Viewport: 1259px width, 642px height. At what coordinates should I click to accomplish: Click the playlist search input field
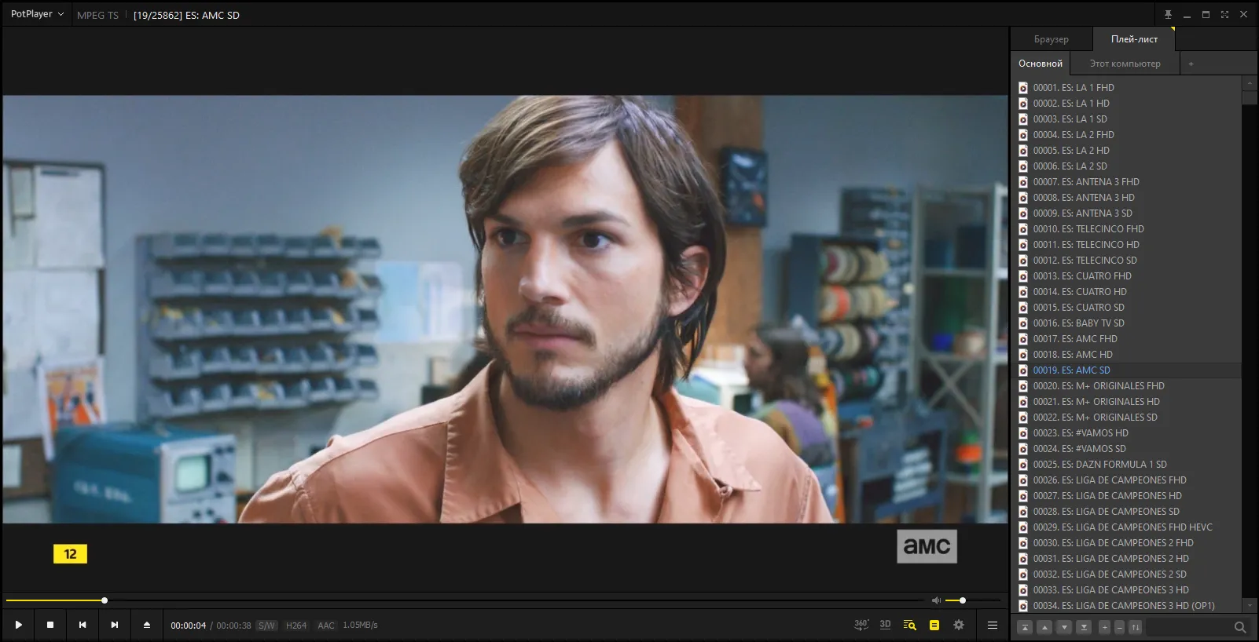coord(1189,627)
